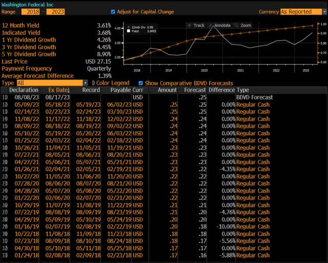Image resolution: width=328 pixels, height=263 pixels.
Task: Sort by the Declaration column header
Action: pos(24,90)
